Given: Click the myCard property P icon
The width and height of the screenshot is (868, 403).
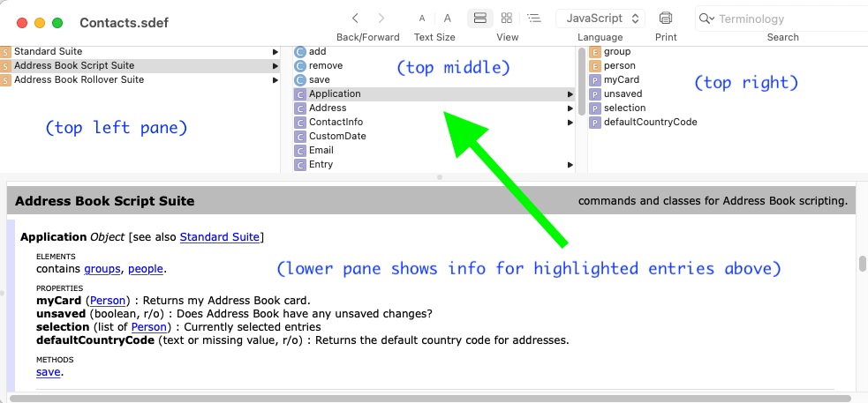Looking at the screenshot, I should (595, 80).
